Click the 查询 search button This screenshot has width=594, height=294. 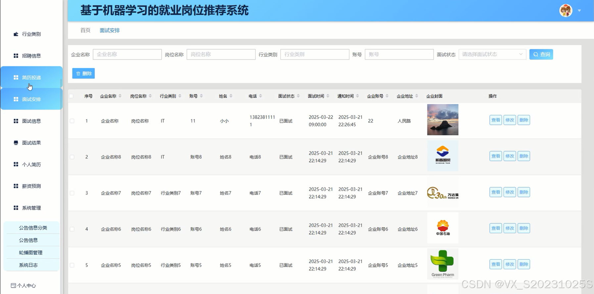click(x=541, y=55)
